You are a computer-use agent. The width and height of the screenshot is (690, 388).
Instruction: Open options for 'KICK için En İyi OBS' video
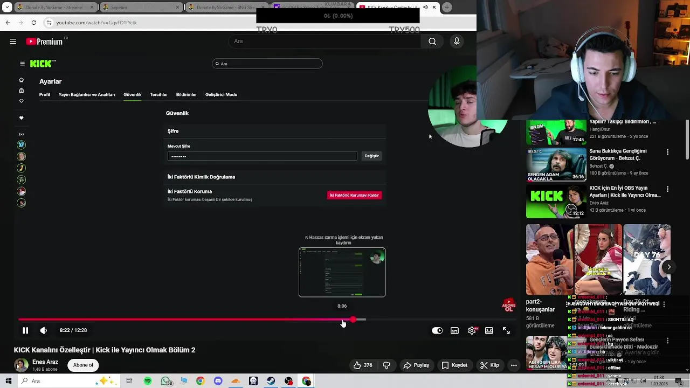[x=667, y=189]
